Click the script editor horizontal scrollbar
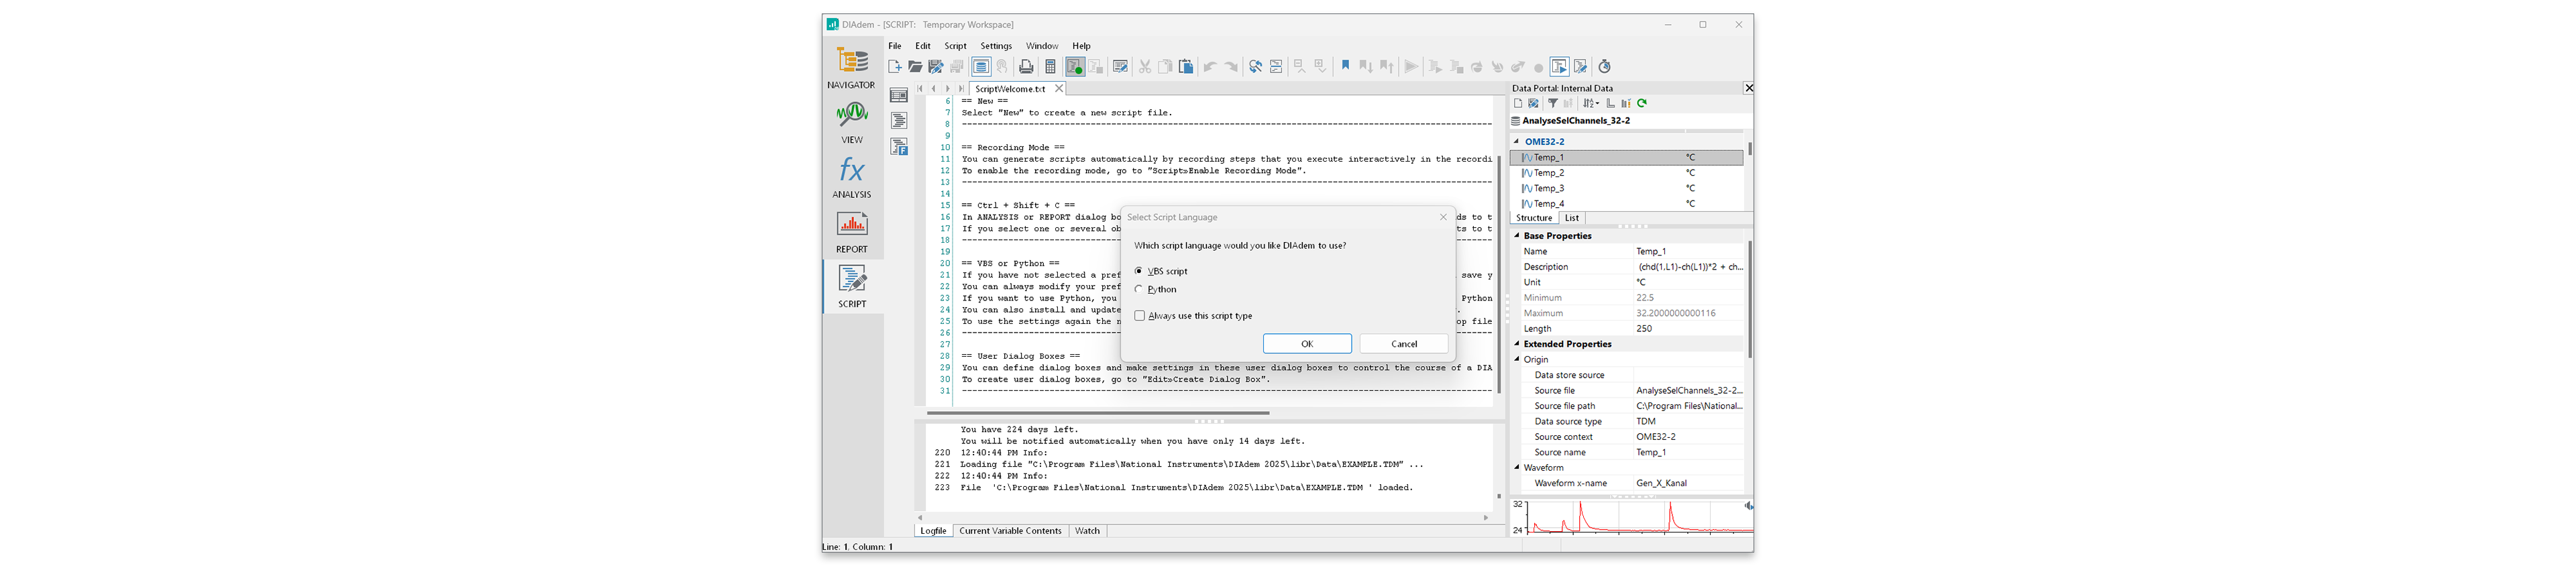Viewport: 2576px width, 566px height. point(1098,412)
